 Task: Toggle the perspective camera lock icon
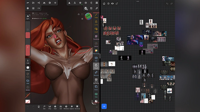coord(79,14)
